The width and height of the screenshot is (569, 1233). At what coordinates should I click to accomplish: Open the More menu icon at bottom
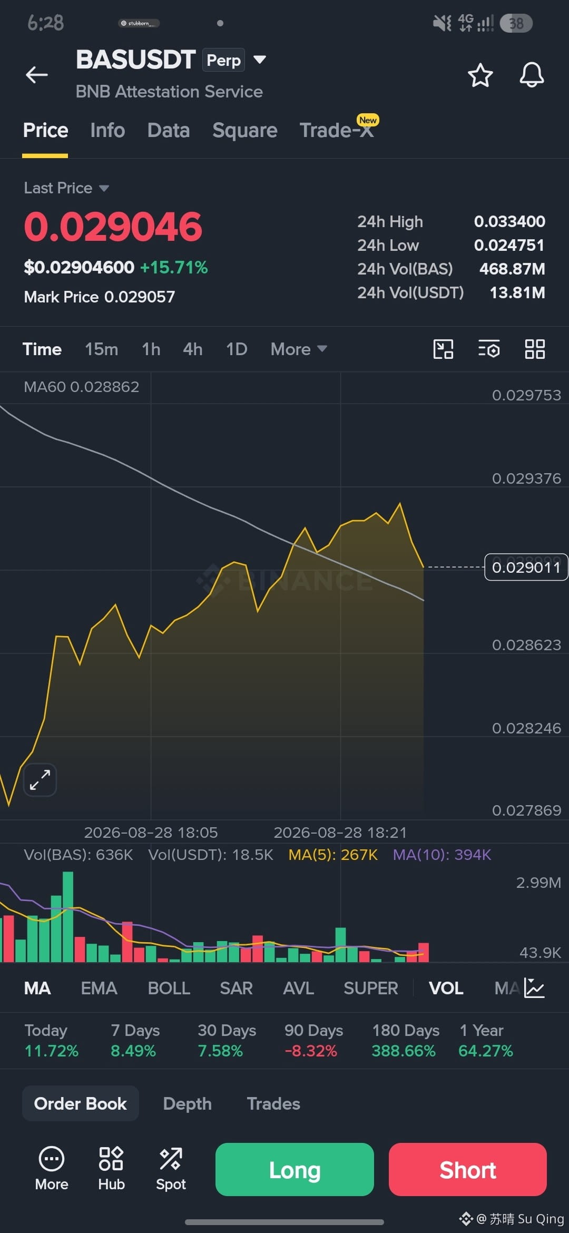[52, 1169]
